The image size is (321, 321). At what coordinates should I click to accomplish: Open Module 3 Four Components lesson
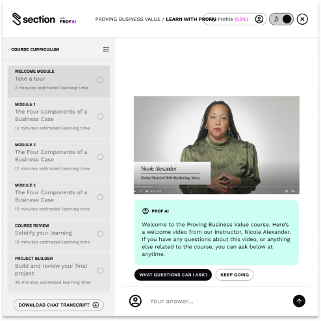[x=58, y=199]
